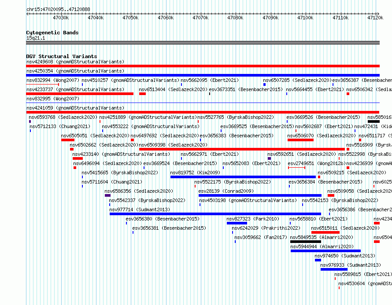392x305 pixels.
Task: Click nsv3059662 (Fan2017) label
Action: coord(261,237)
